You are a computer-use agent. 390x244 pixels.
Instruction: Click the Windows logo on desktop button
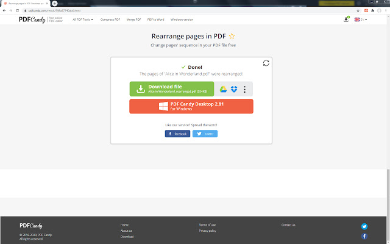pos(163,106)
